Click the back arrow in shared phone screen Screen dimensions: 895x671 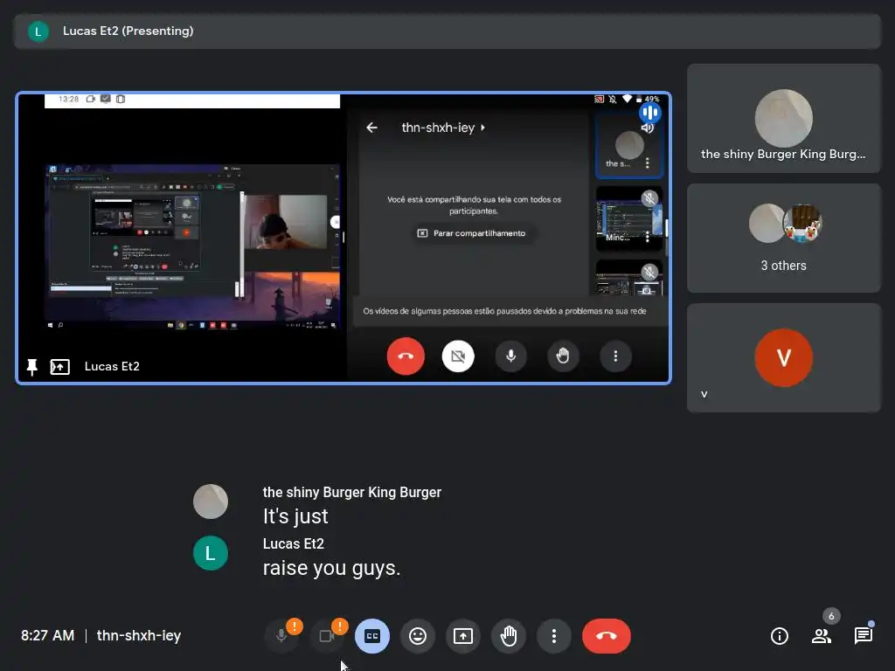tap(371, 128)
